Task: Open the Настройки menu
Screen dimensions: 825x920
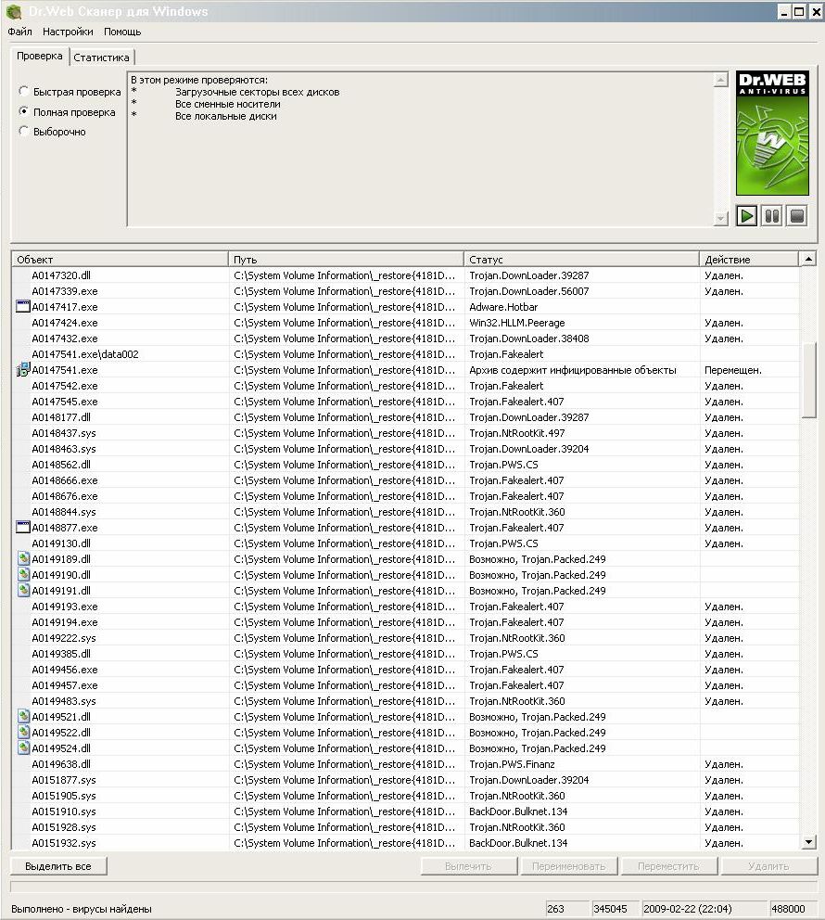Action: [68, 32]
